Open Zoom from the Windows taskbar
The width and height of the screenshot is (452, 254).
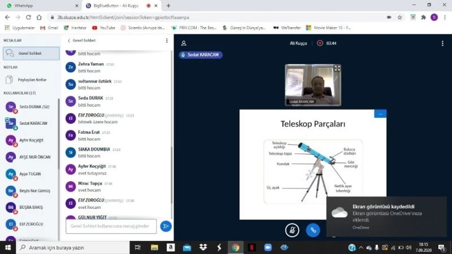[268, 247]
